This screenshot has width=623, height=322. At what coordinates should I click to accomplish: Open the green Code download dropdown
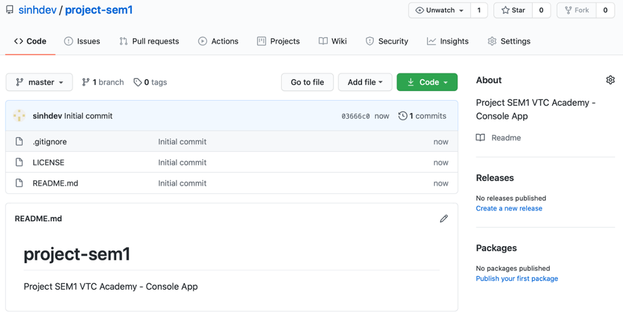pos(427,82)
